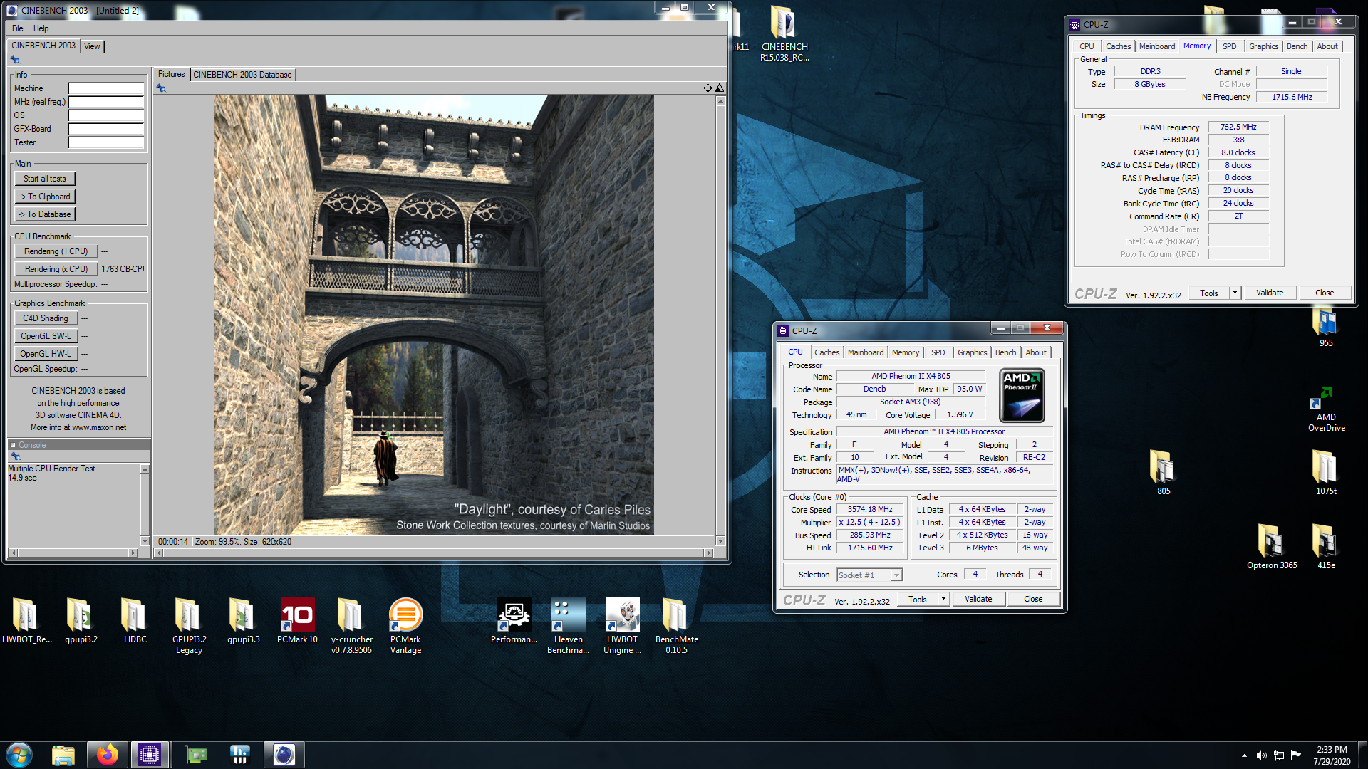Screen dimensions: 1368x769
Task: Click the move crosshair icon above the render
Action: pyautogui.click(x=708, y=88)
